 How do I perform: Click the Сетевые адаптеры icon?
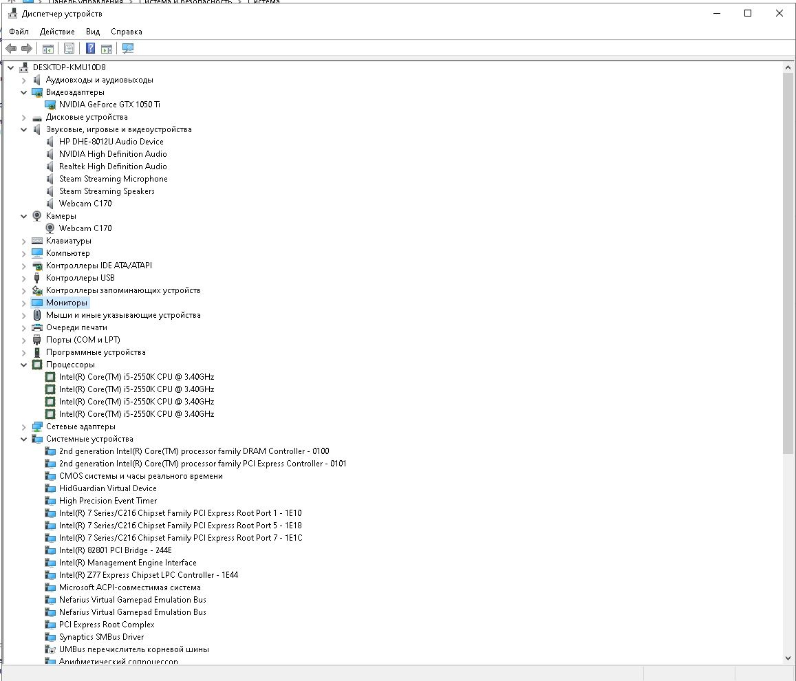(x=37, y=426)
